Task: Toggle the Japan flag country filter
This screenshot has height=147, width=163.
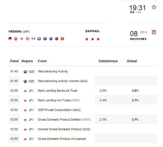Action: [22, 39]
